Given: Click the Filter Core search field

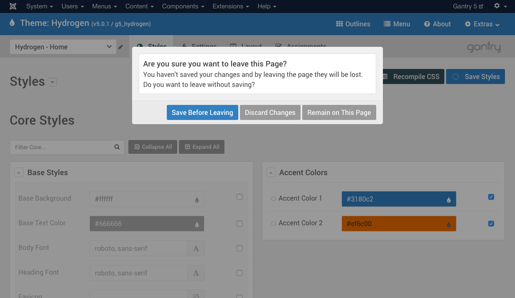Looking at the screenshot, I should click(x=67, y=147).
